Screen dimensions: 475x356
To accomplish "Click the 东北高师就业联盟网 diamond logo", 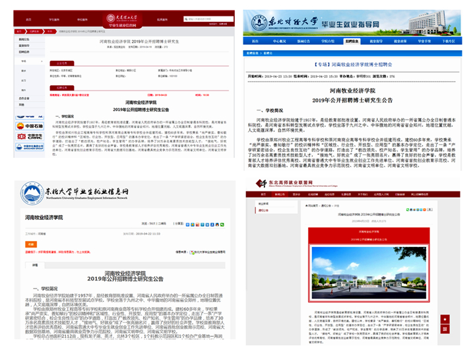I will click(261, 183).
